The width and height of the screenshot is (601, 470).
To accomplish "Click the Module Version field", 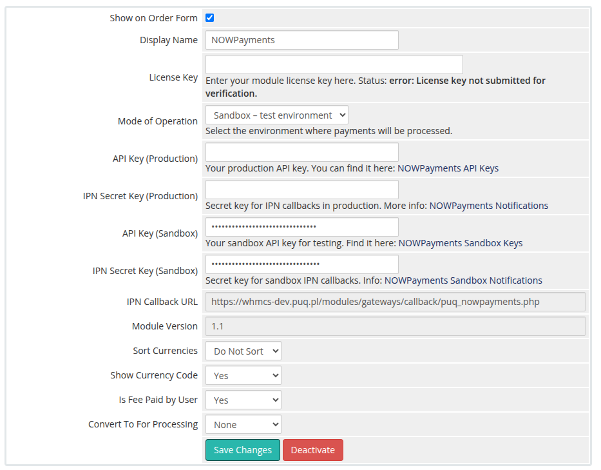I will [x=394, y=326].
